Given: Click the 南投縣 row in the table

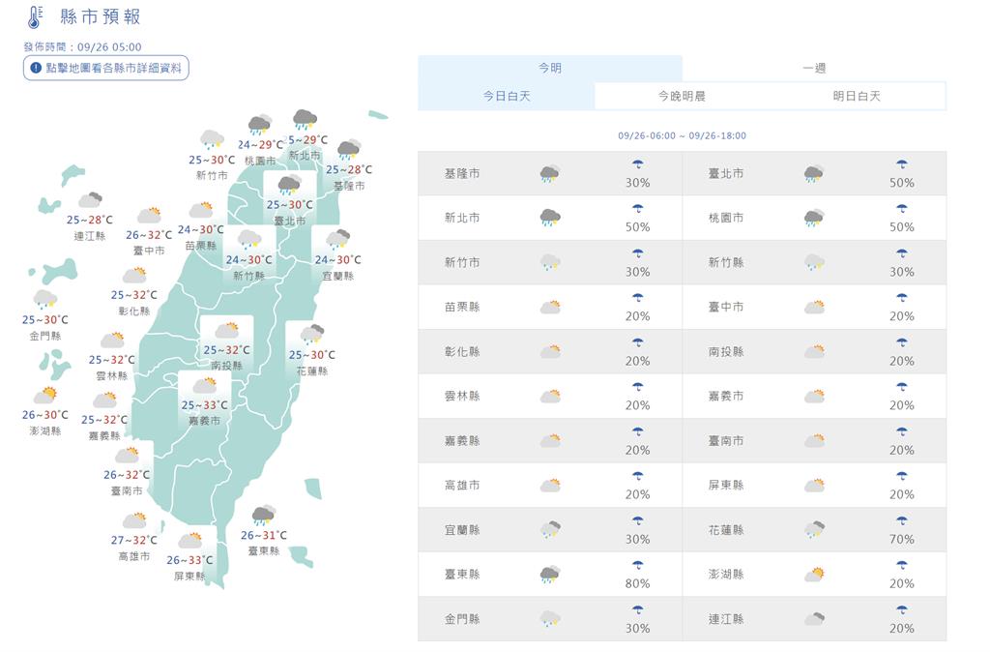Looking at the screenshot, I should tap(814, 352).
